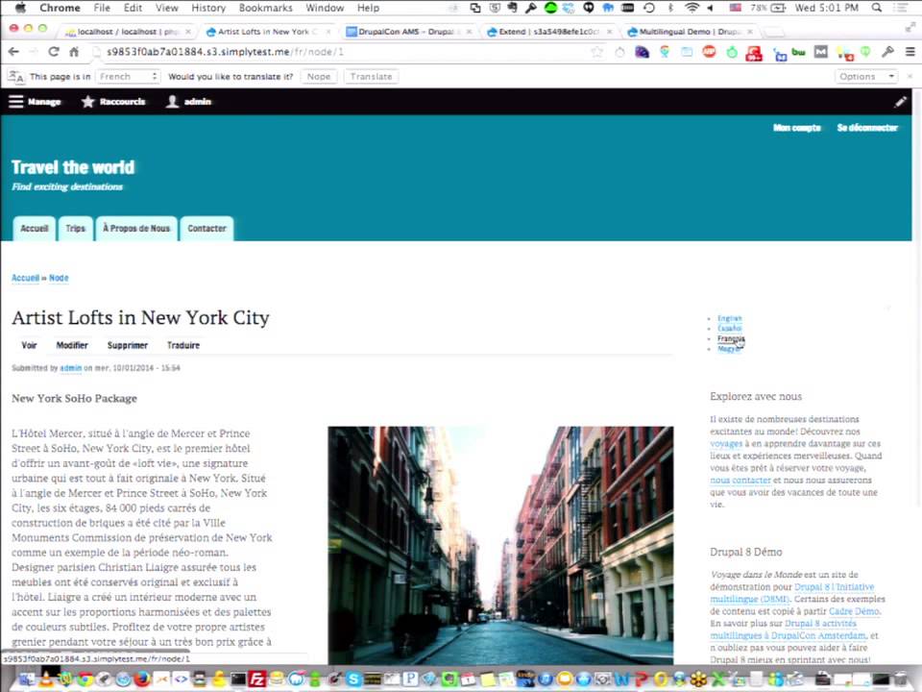Click the Français language link
The height and width of the screenshot is (692, 922).
[731, 338]
